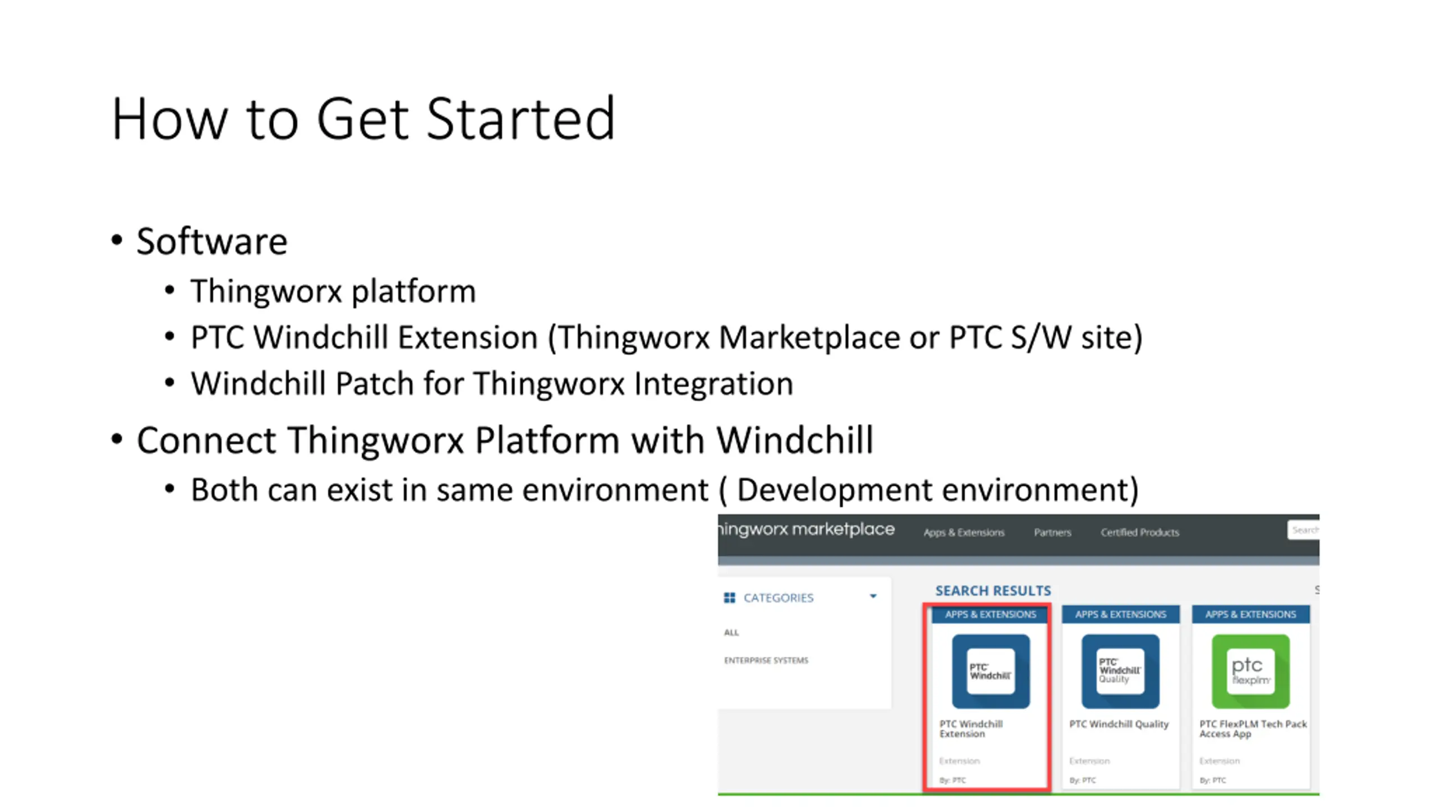This screenshot has width=1436, height=807.
Task: Collapse the Categories dropdown arrow
Action: tap(873, 596)
